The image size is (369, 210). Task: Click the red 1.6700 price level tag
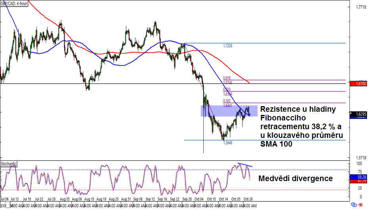click(358, 84)
